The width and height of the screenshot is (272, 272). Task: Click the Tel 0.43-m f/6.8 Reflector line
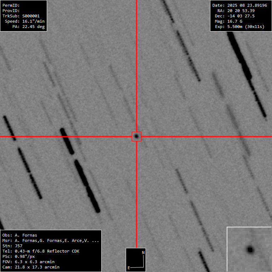[x=41, y=251]
